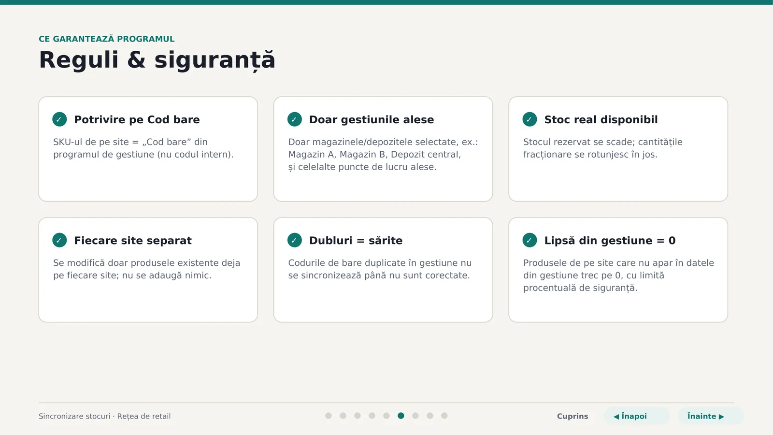Click the Lipsă din gestiune = 0 title
Viewport: 773px width, 435px height.
[x=610, y=241]
